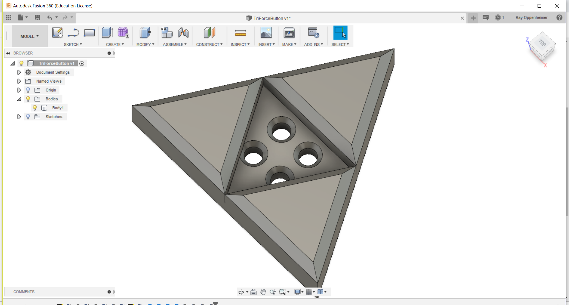The width and height of the screenshot is (569, 305).
Task: Expand the Origin folder
Action: pos(19,90)
